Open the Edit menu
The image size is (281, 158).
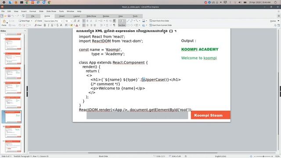pyautogui.click(x=9, y=11)
